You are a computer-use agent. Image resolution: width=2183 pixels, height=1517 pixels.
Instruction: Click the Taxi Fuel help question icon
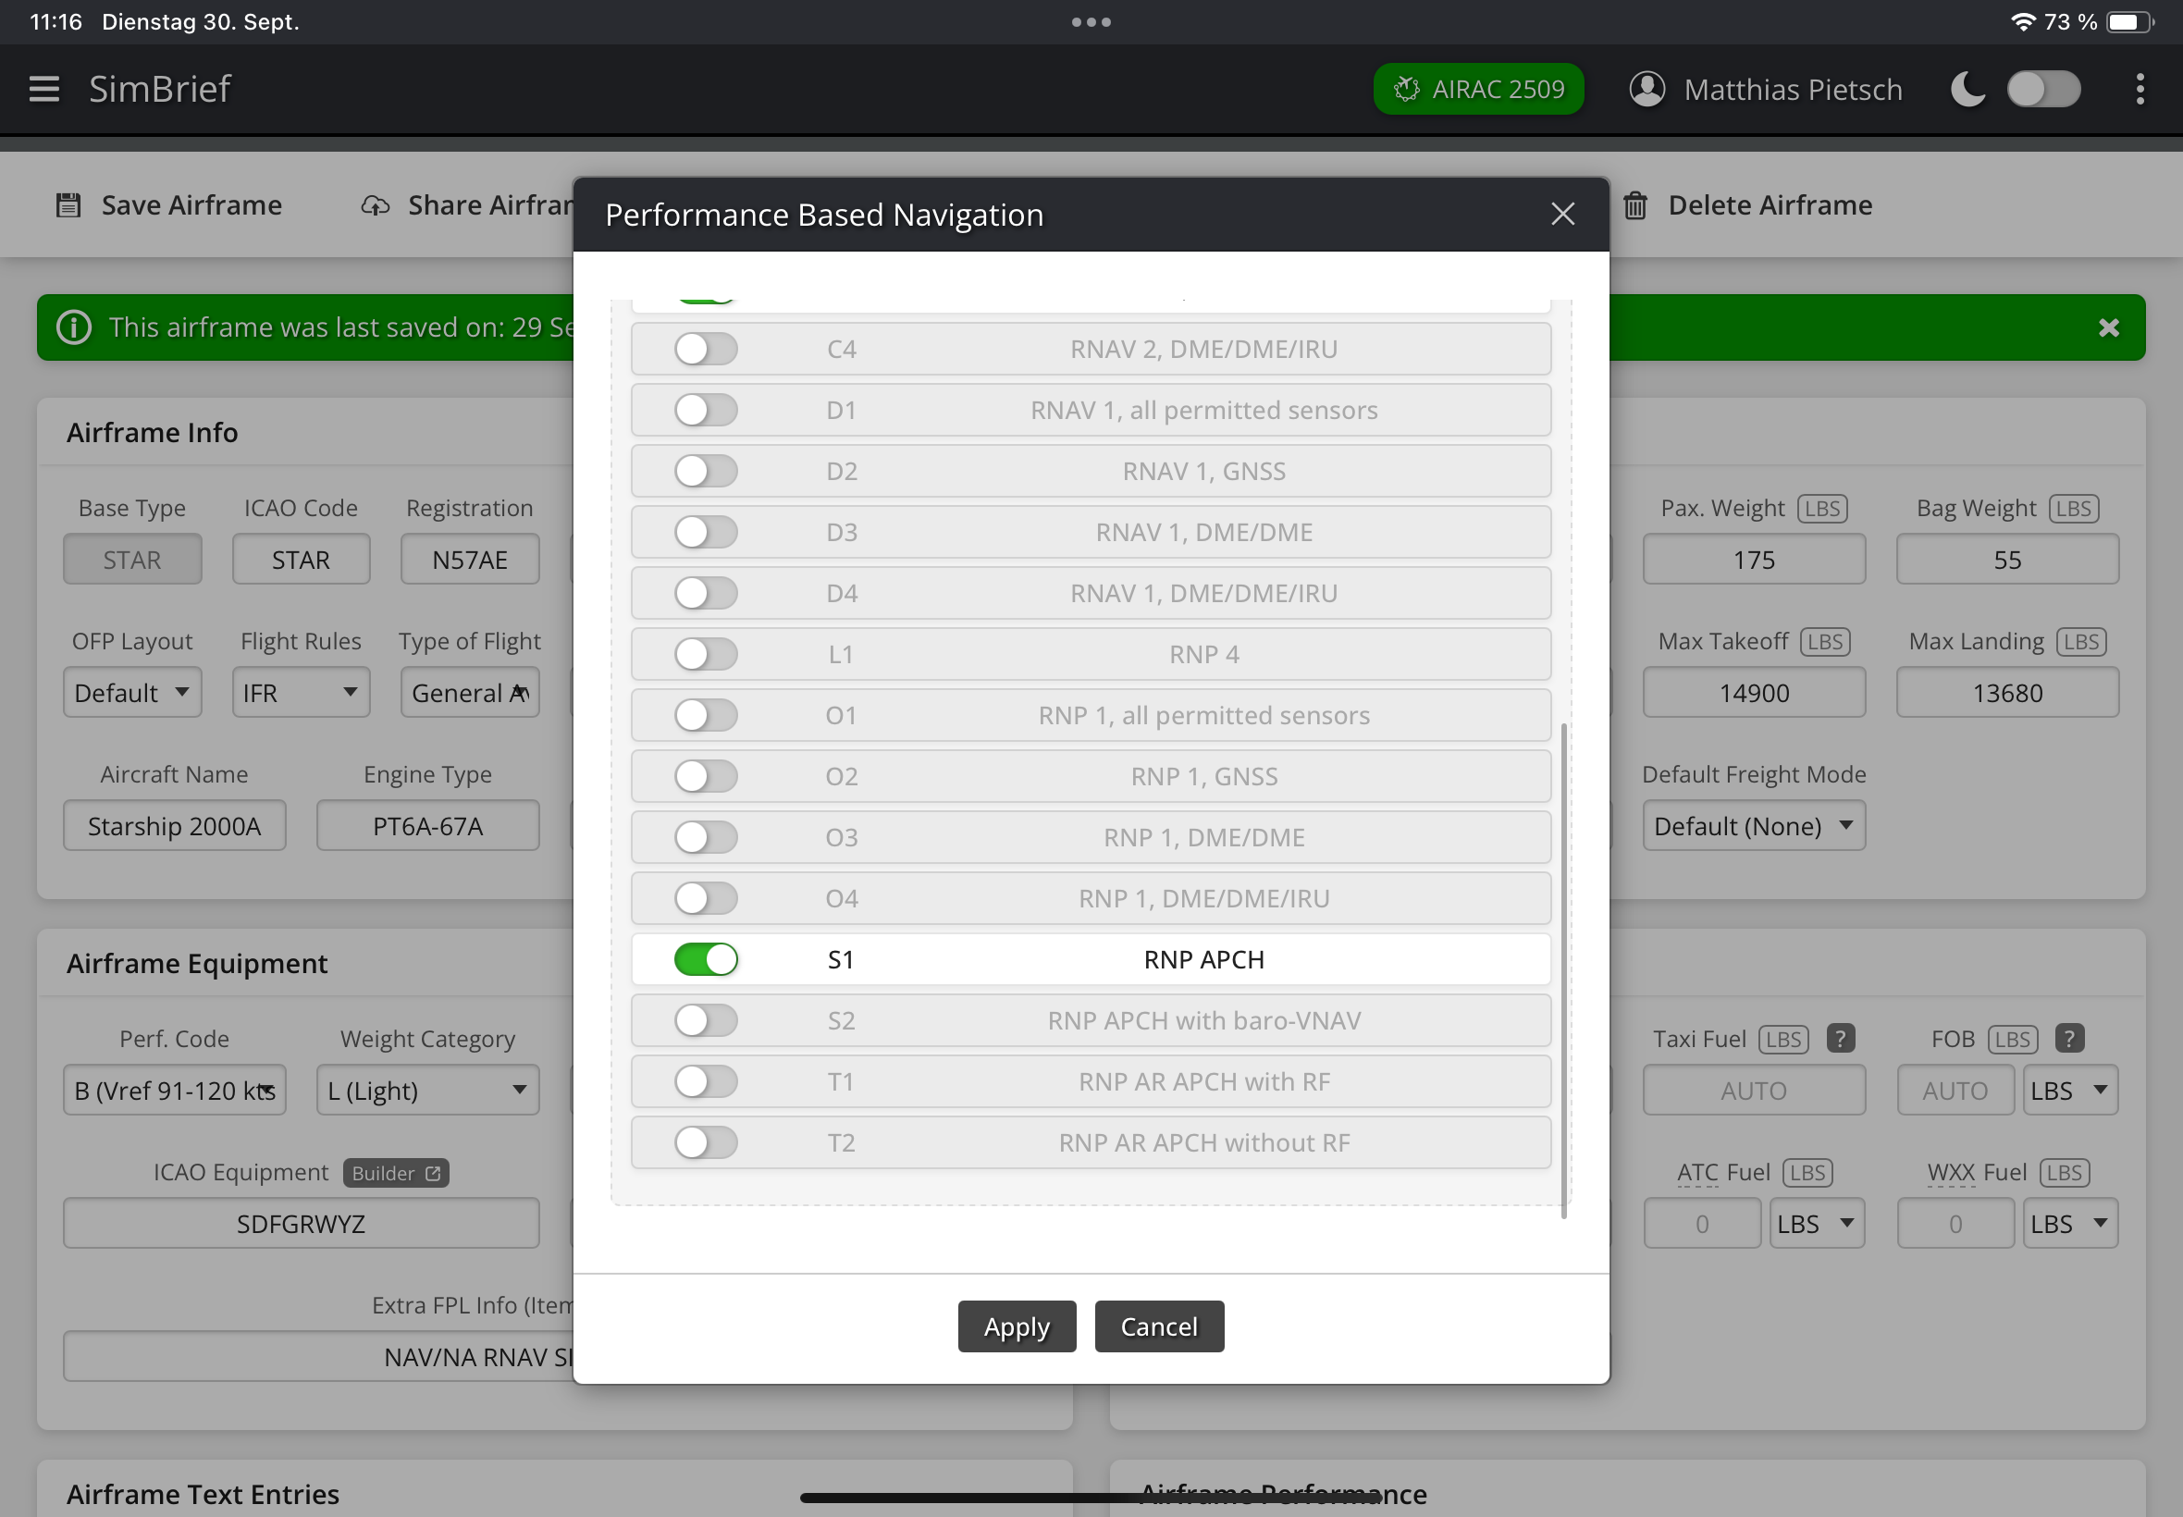[1840, 1038]
